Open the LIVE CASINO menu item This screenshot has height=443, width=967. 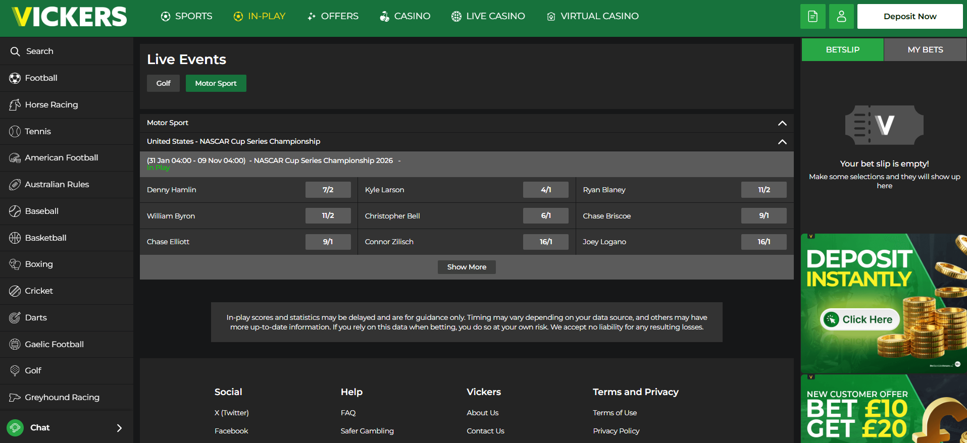click(x=488, y=17)
